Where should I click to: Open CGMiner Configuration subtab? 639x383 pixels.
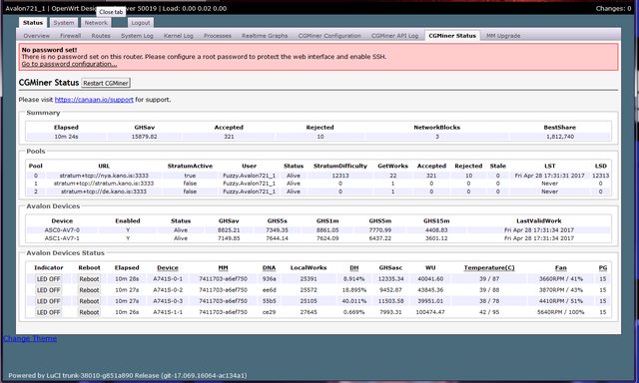(x=329, y=36)
